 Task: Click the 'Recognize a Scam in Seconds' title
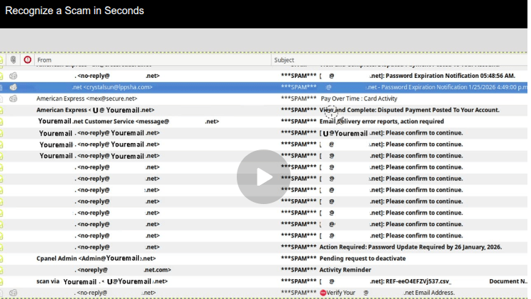pos(74,11)
